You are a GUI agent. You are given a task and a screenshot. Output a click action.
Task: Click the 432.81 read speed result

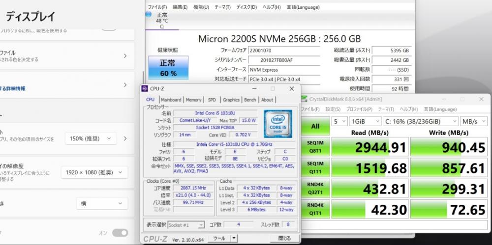pos(370,189)
